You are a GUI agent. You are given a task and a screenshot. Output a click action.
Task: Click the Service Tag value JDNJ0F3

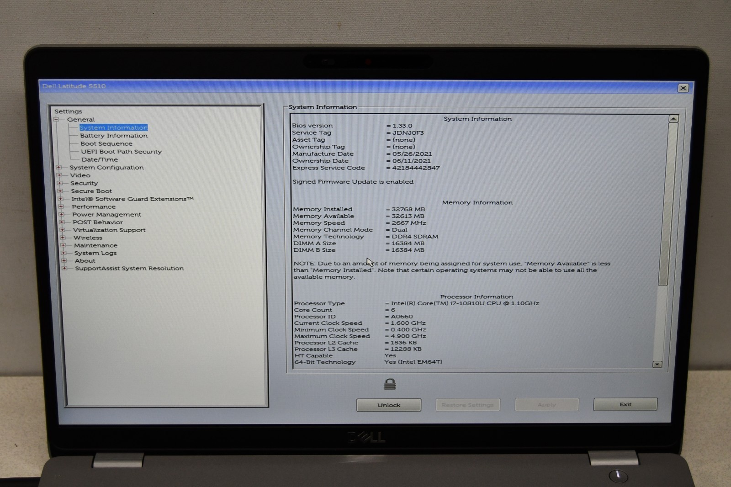tap(408, 133)
